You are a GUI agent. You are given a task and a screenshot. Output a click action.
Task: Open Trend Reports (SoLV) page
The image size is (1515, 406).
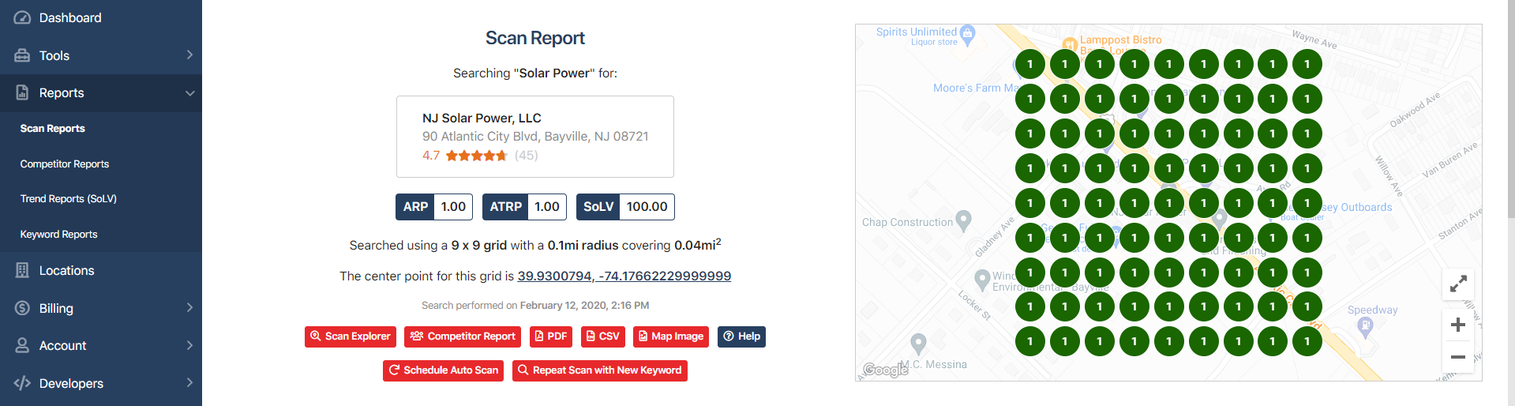(69, 198)
